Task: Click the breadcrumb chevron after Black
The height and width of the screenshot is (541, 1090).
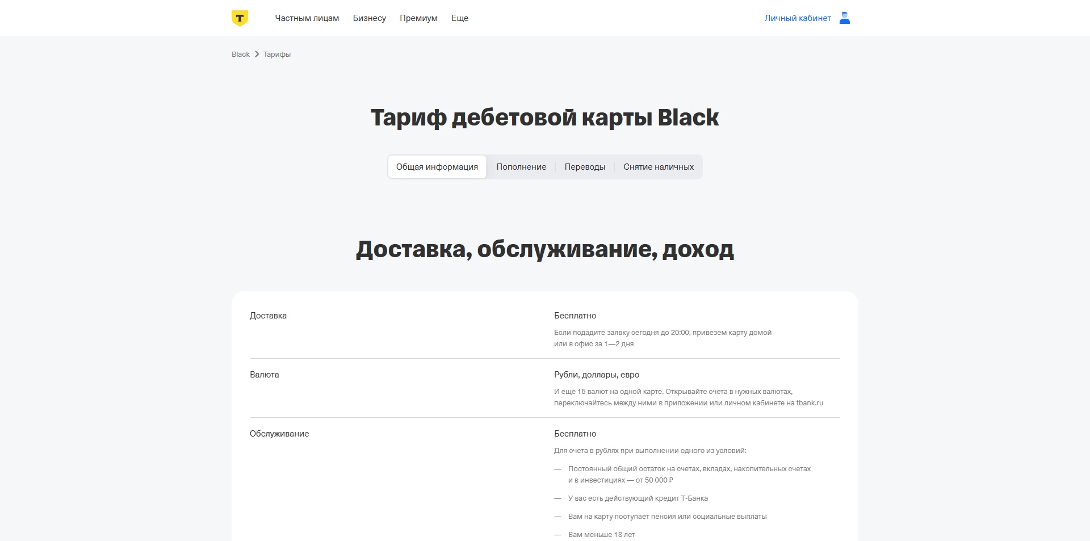Action: pyautogui.click(x=257, y=54)
